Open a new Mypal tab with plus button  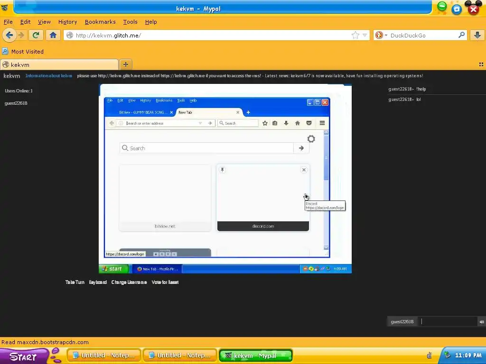click(125, 64)
